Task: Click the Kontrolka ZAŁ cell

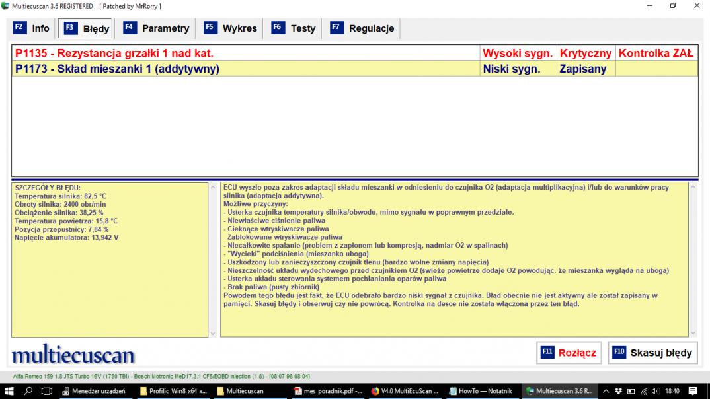Action: tap(656, 54)
